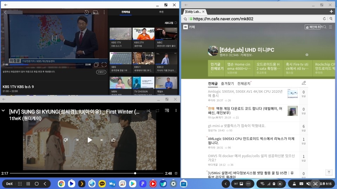The width and height of the screenshot is (337, 189).
Task: Switch TV stream to fullscreen
Action: point(104,64)
